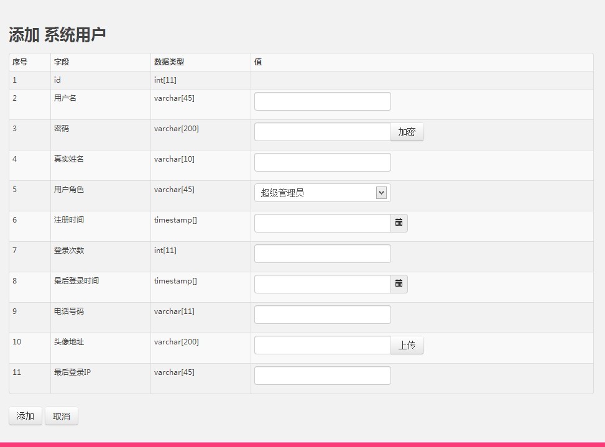Focus the 最后登录IP input field
Viewport: 605px width, 447px height.
click(x=322, y=376)
